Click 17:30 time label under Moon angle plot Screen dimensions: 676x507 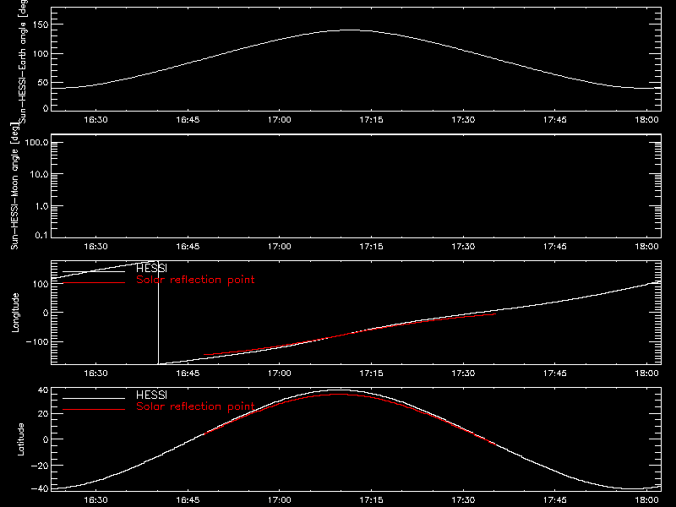[463, 247]
